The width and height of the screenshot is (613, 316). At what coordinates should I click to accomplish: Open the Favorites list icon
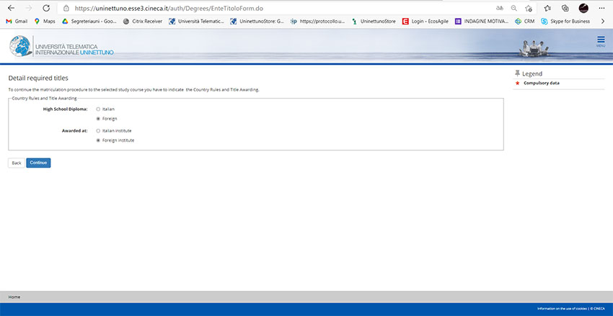point(547,8)
